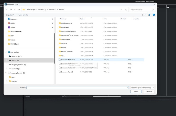176x116 pixels.
Task: Expand address bar history dropdown
Action: pyautogui.click(x=121, y=9)
